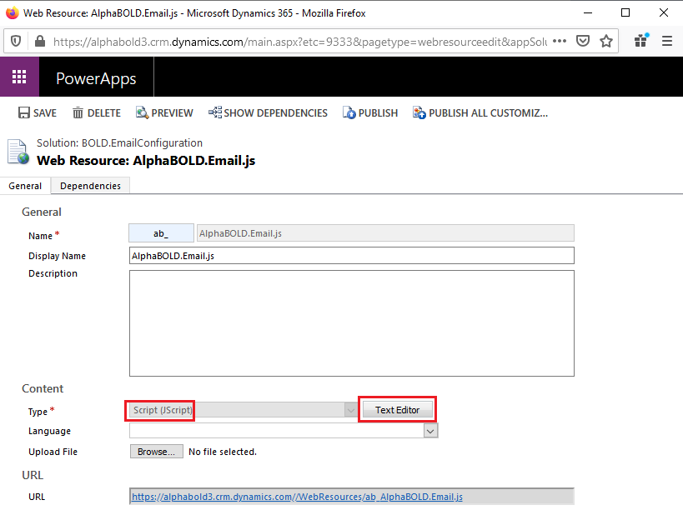Click the Save floppy disk icon
Image resolution: width=683 pixels, height=530 pixels.
[x=24, y=112]
